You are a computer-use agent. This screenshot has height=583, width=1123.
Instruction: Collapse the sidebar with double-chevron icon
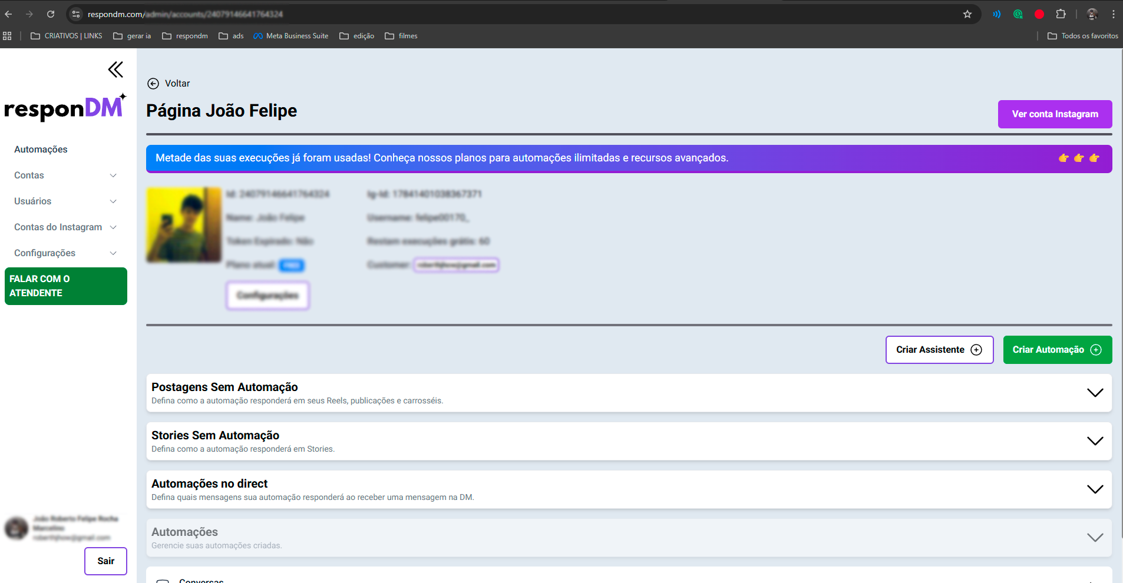pyautogui.click(x=115, y=69)
